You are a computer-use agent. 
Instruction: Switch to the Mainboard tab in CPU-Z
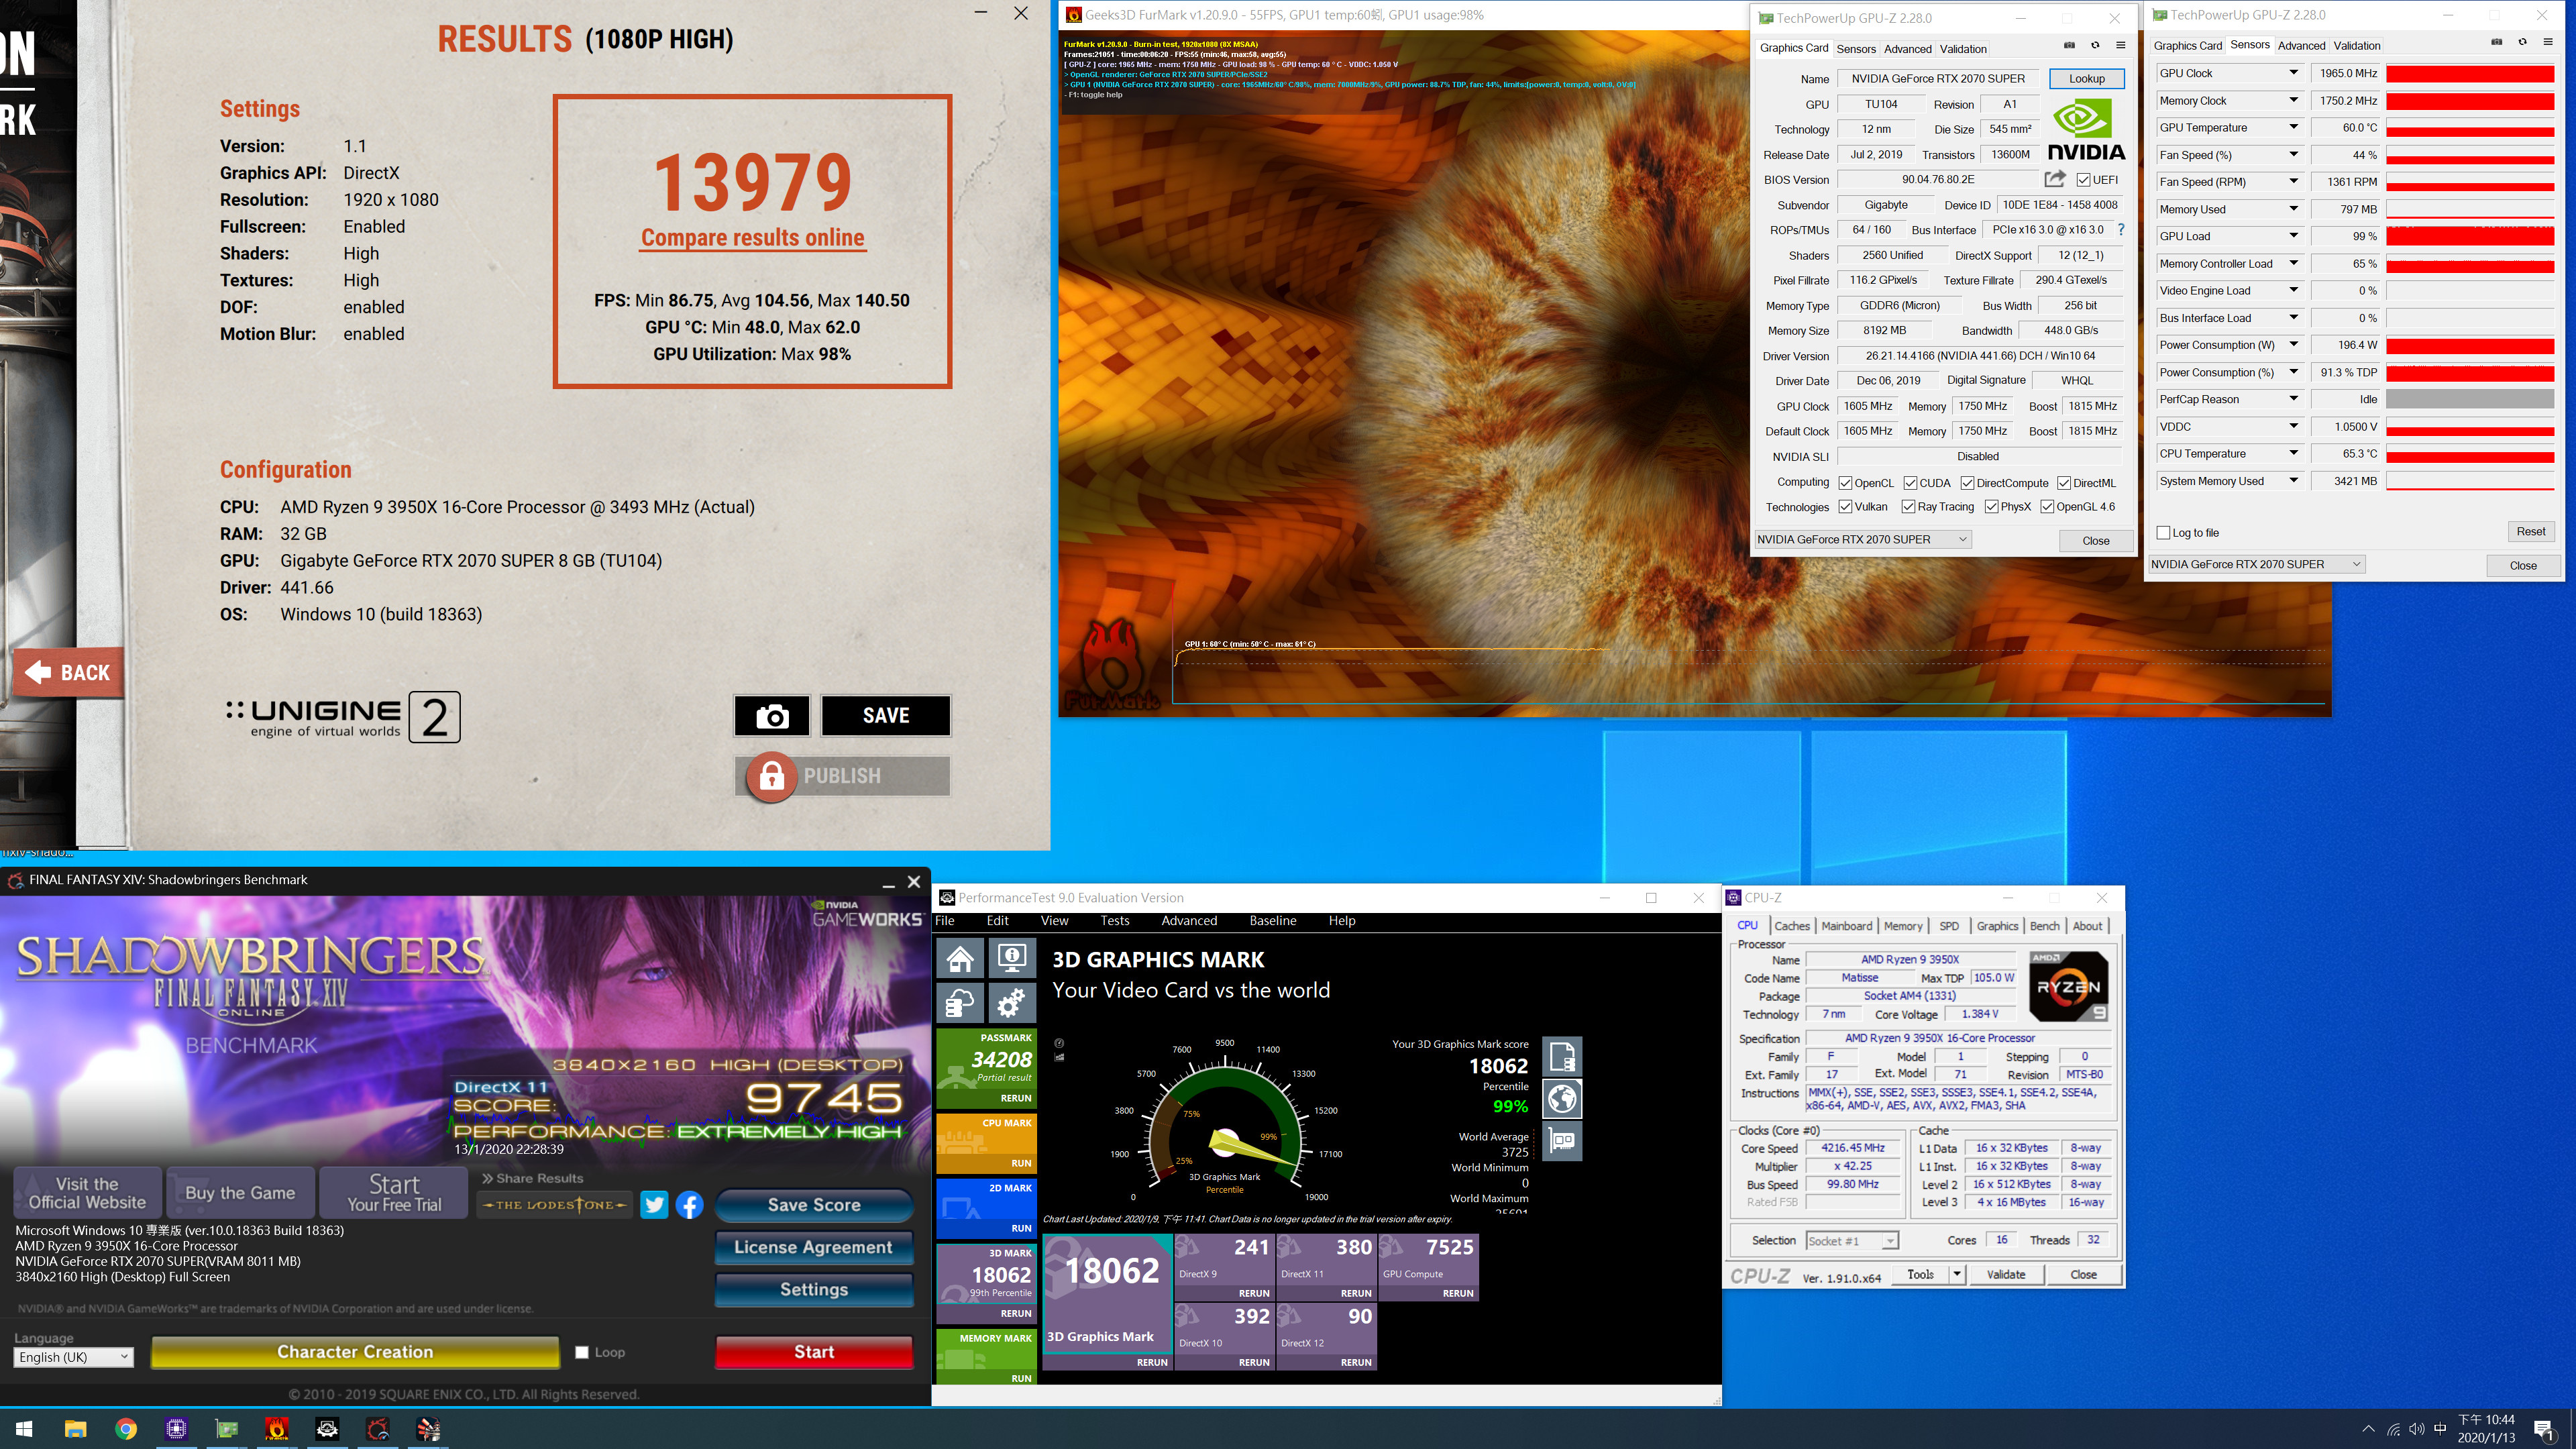click(1846, 926)
